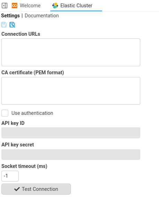Click the colorful Elastic Cluster logo icon

pos(55,6)
